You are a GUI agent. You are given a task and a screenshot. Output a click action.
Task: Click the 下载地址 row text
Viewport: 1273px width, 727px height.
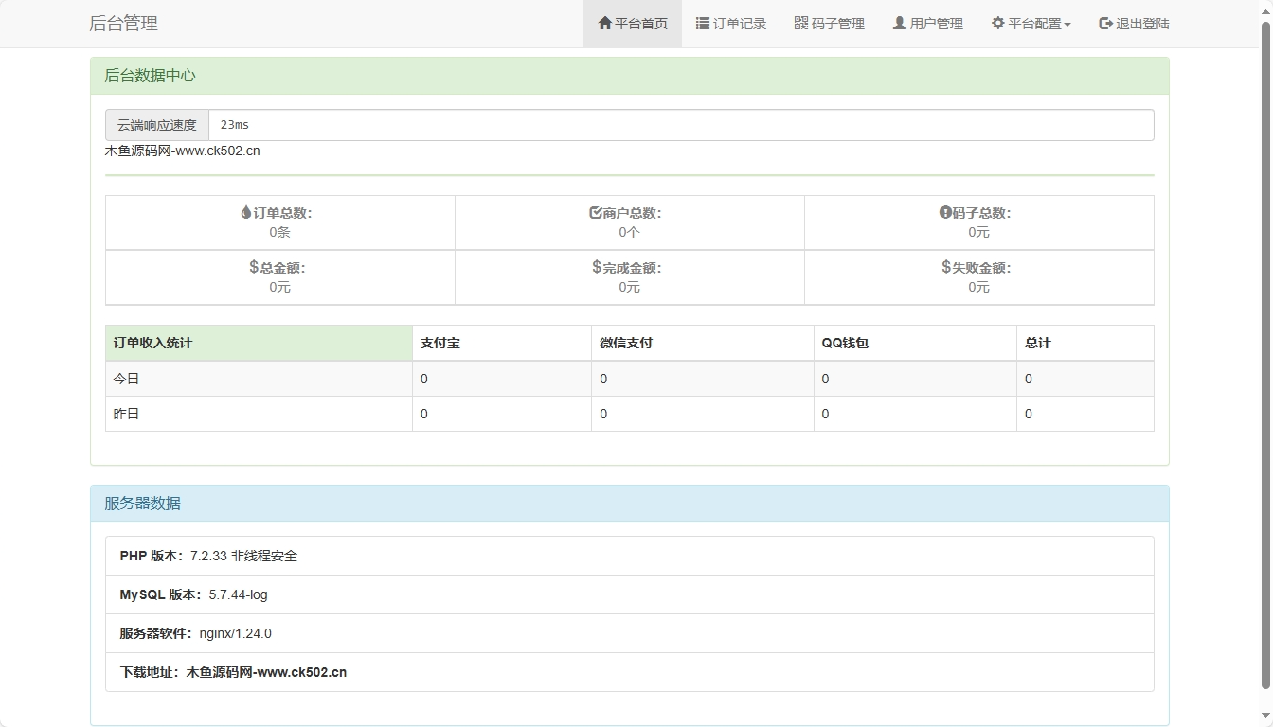coord(233,672)
